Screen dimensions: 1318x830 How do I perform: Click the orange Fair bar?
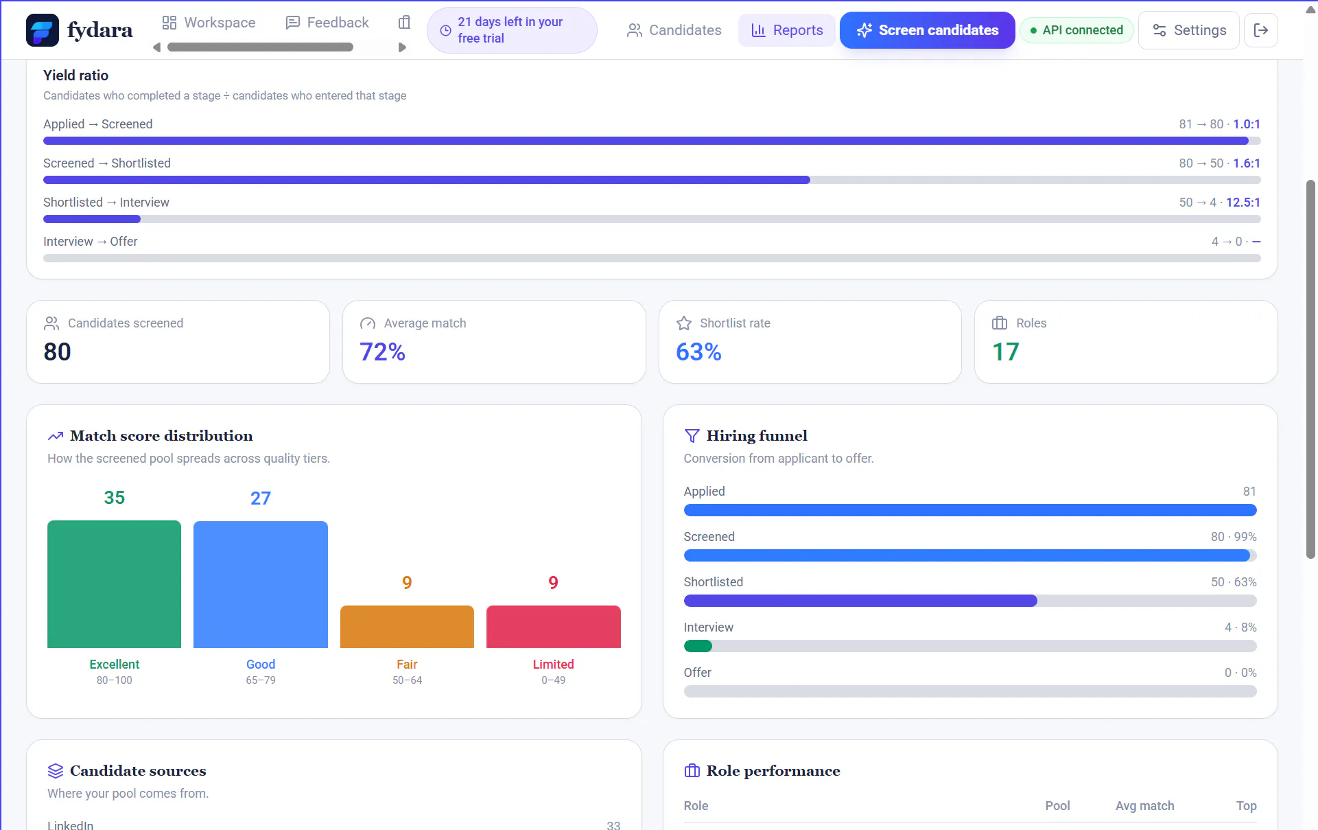point(407,627)
